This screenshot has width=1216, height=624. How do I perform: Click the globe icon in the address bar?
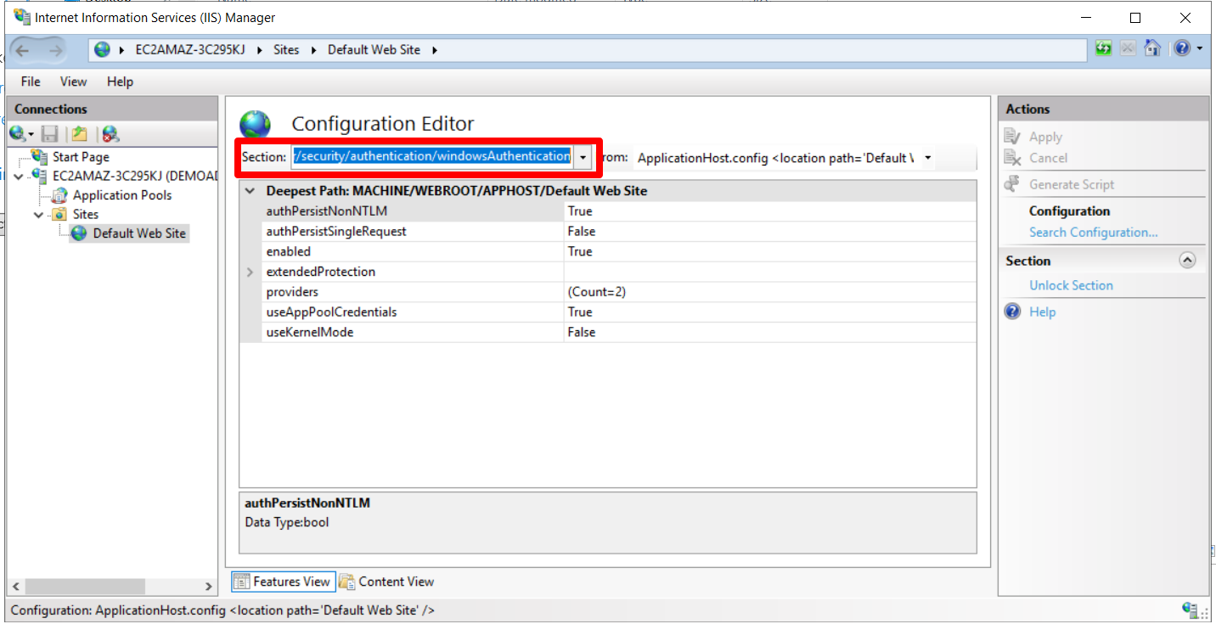pyautogui.click(x=102, y=49)
